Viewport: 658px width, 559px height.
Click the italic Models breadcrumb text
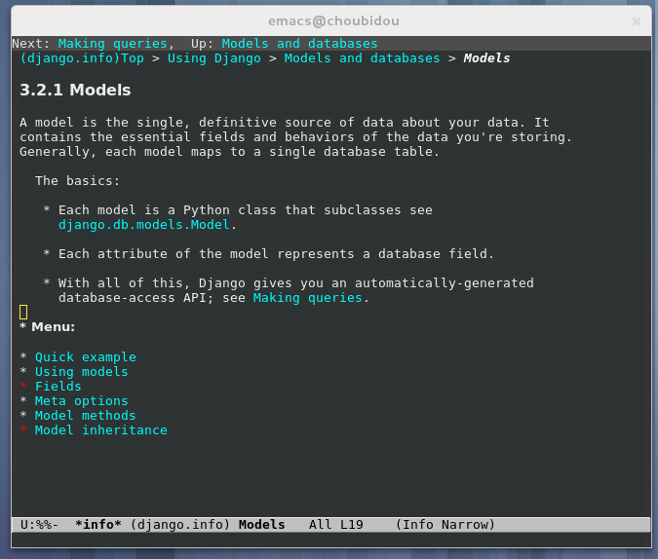click(486, 58)
